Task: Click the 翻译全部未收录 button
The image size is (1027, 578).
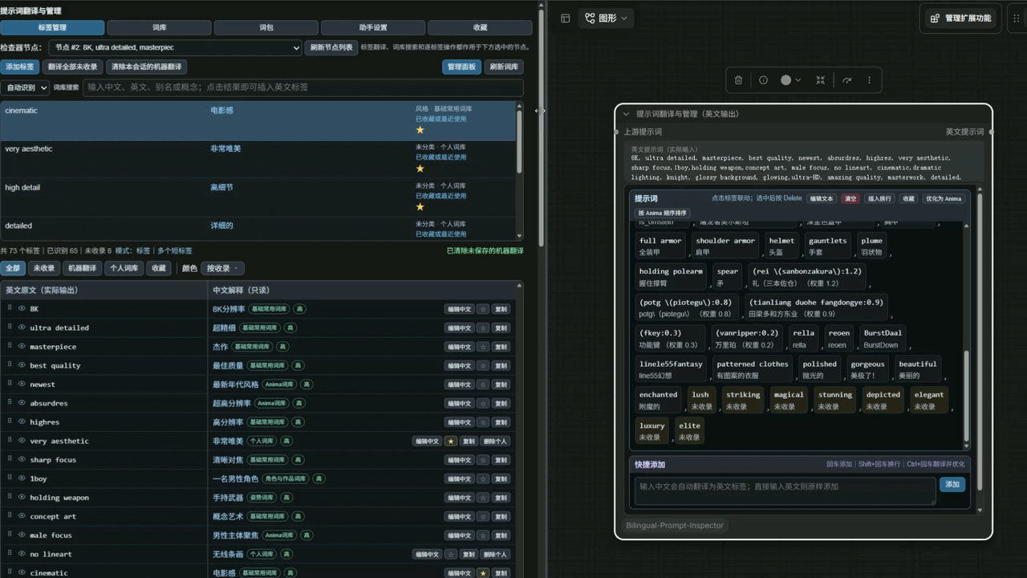Action: 73,67
